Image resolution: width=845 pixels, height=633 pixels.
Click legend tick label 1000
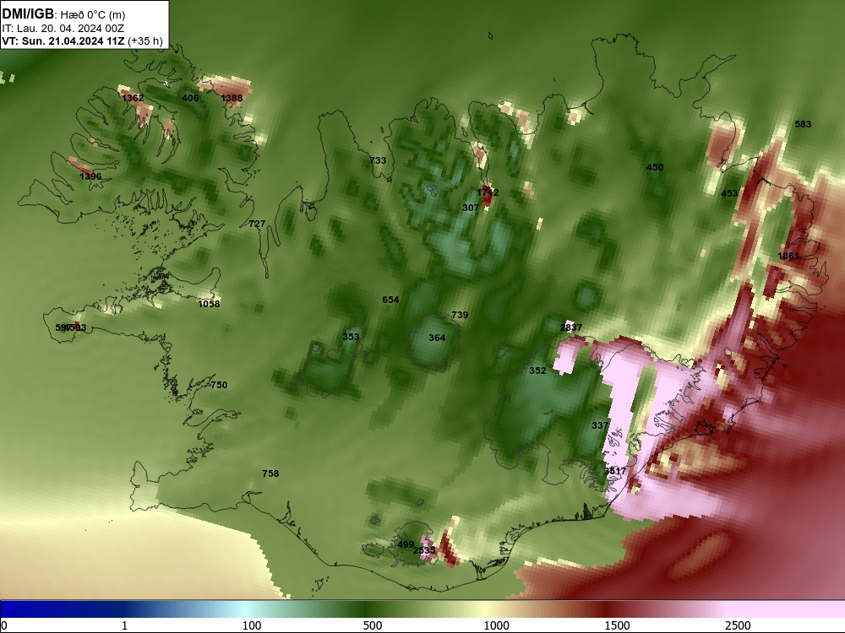click(x=496, y=625)
